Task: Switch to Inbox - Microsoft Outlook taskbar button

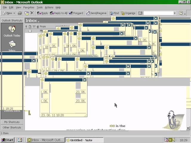Action: click(46, 140)
